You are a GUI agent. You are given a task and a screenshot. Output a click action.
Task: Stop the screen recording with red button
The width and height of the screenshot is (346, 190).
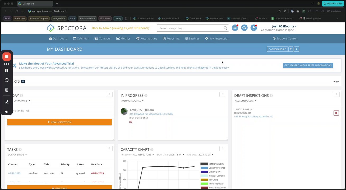click(7, 57)
